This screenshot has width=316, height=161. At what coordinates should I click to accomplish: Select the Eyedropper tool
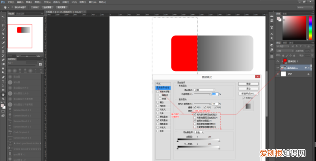click(x=3, y=38)
